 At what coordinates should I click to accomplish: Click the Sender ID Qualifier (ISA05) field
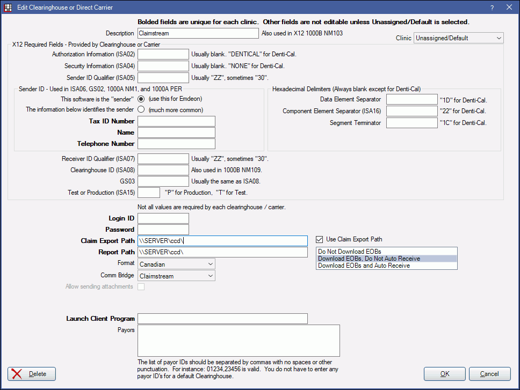[x=163, y=78]
